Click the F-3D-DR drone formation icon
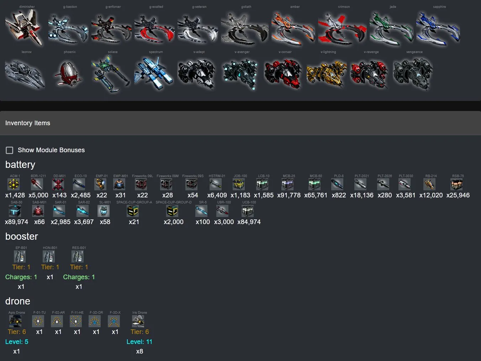Screen dimensions: 481x361 click(95, 321)
